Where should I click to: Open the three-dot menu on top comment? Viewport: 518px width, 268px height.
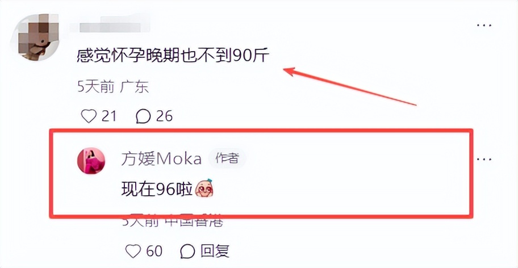click(484, 25)
